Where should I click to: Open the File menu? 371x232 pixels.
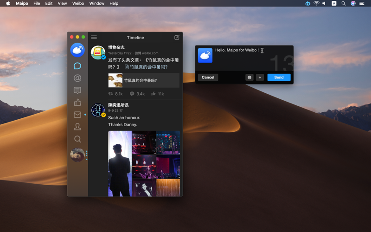(37, 3)
